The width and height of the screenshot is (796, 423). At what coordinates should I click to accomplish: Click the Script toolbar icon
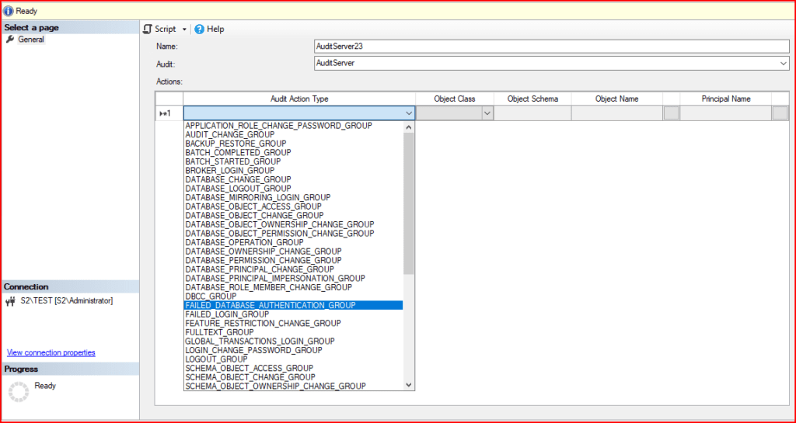point(148,29)
